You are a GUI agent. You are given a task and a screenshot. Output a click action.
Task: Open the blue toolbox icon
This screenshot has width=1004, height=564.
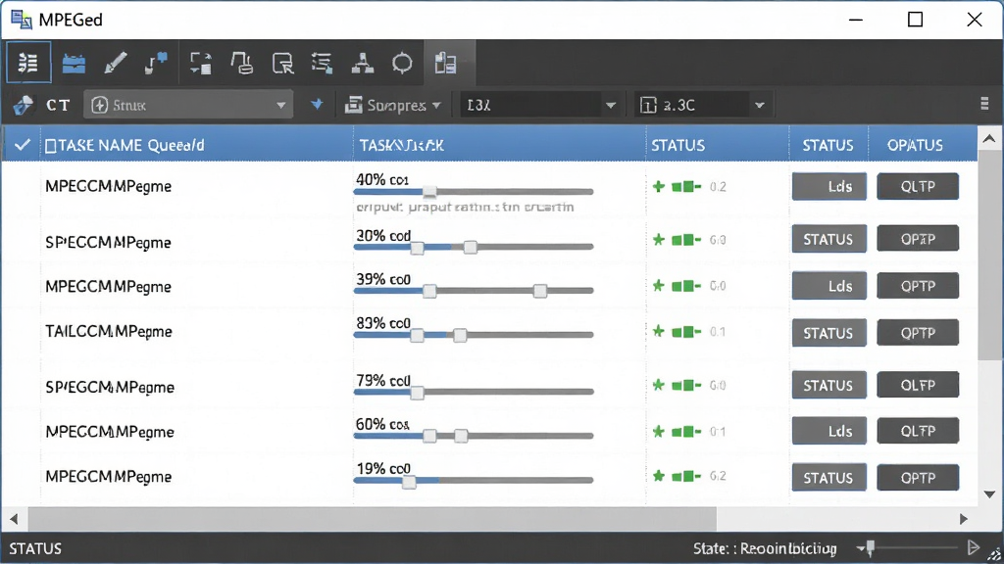coord(74,64)
